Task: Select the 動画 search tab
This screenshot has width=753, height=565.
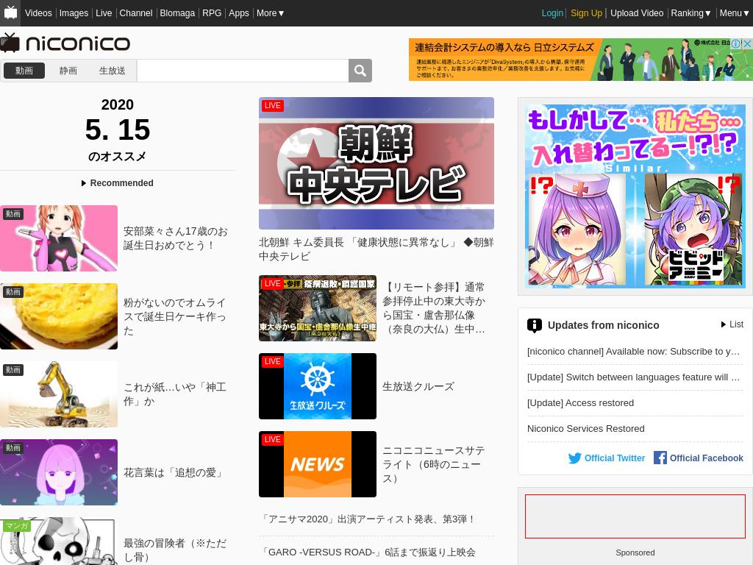Action: point(24,71)
